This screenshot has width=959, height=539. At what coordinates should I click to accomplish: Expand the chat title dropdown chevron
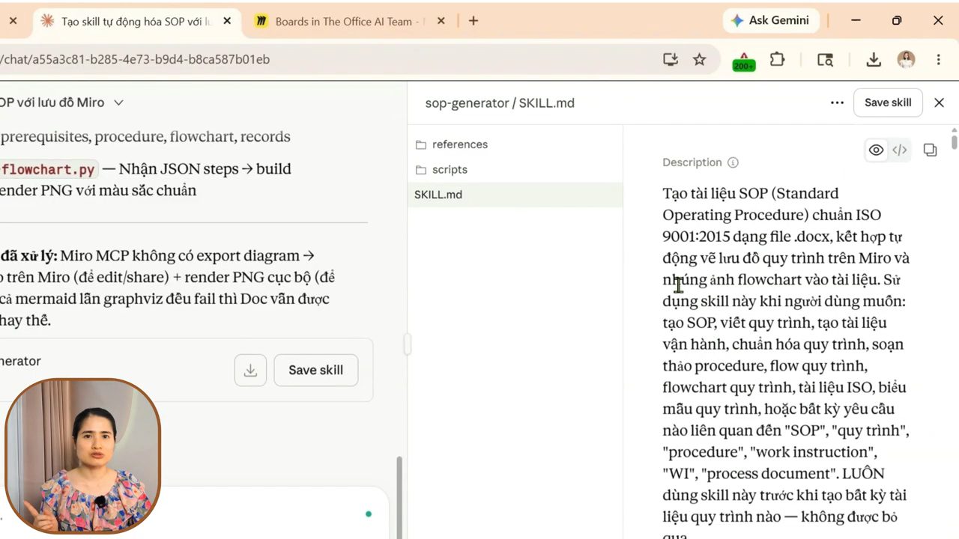click(x=118, y=103)
